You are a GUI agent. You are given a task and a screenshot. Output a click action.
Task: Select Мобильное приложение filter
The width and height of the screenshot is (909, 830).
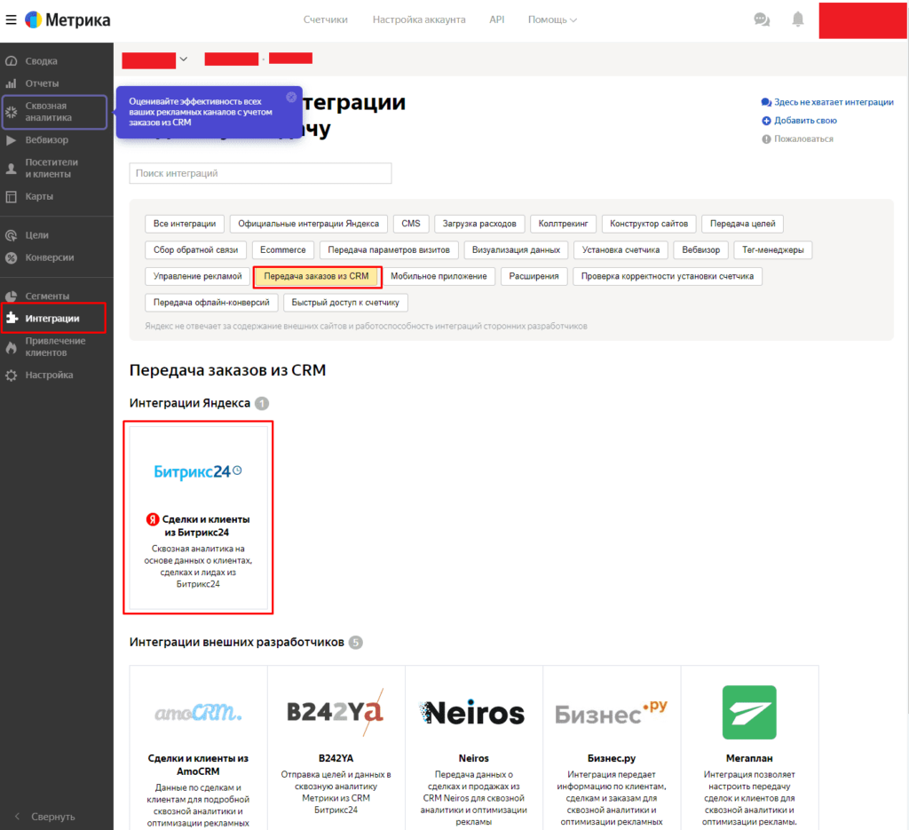click(x=439, y=276)
